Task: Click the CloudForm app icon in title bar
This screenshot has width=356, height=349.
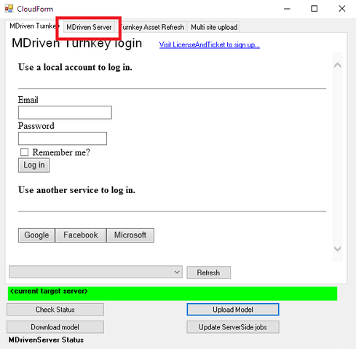Action: pyautogui.click(x=9, y=9)
